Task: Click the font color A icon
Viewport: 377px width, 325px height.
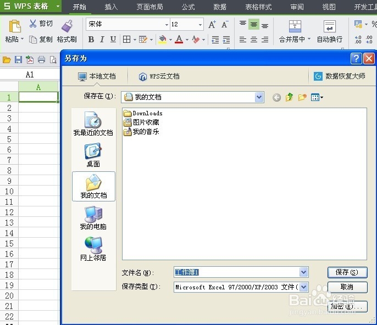Action: coord(179,39)
